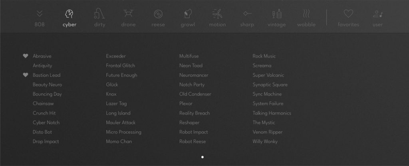
Task: Pick the Robot Reese preset
Action: pyautogui.click(x=193, y=142)
